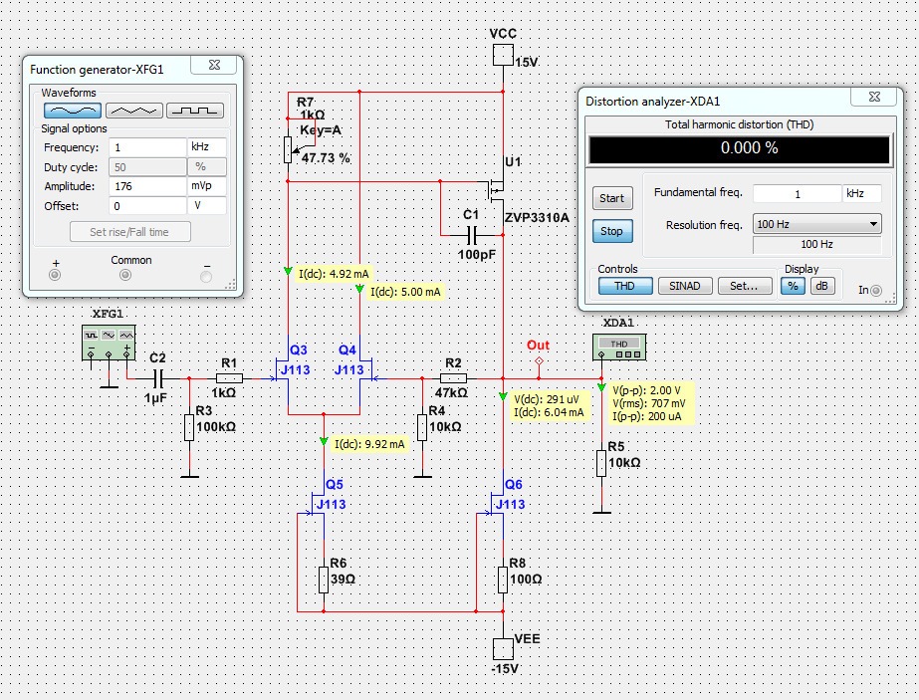Select the sine waveform button

click(x=72, y=111)
